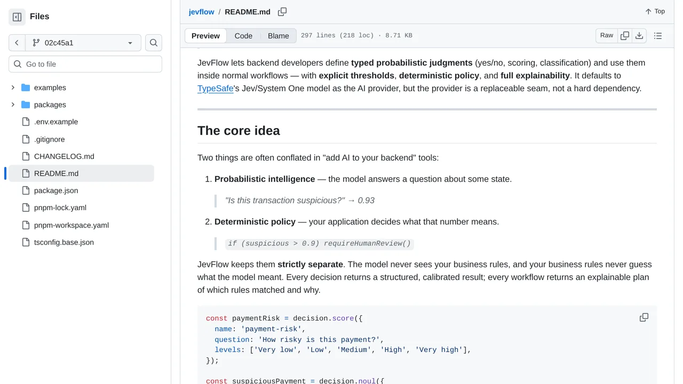Screen dimensions: 683x384
Task: Open the packages folder
Action: pos(50,105)
